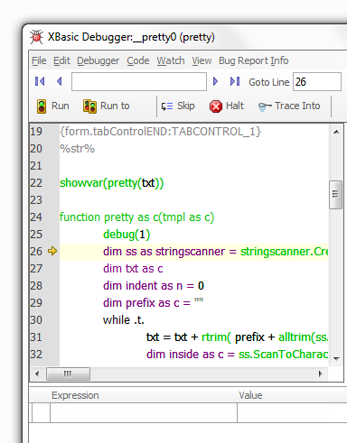Click the code line 'showvar(pretty(txt))'
347x443 pixels.
pyautogui.click(x=112, y=183)
